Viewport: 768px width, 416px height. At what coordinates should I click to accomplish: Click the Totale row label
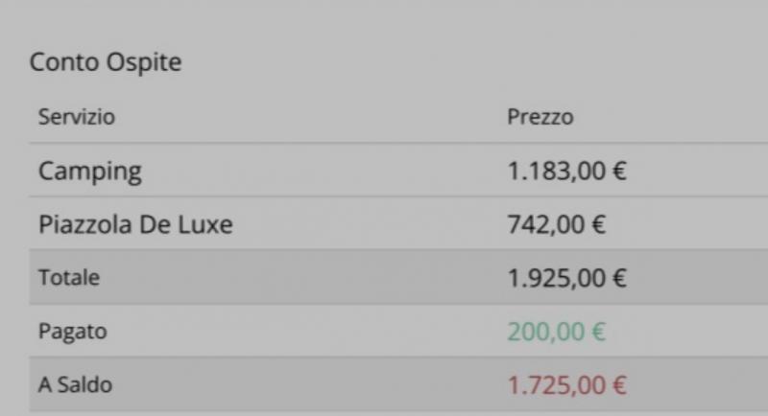tap(69, 278)
